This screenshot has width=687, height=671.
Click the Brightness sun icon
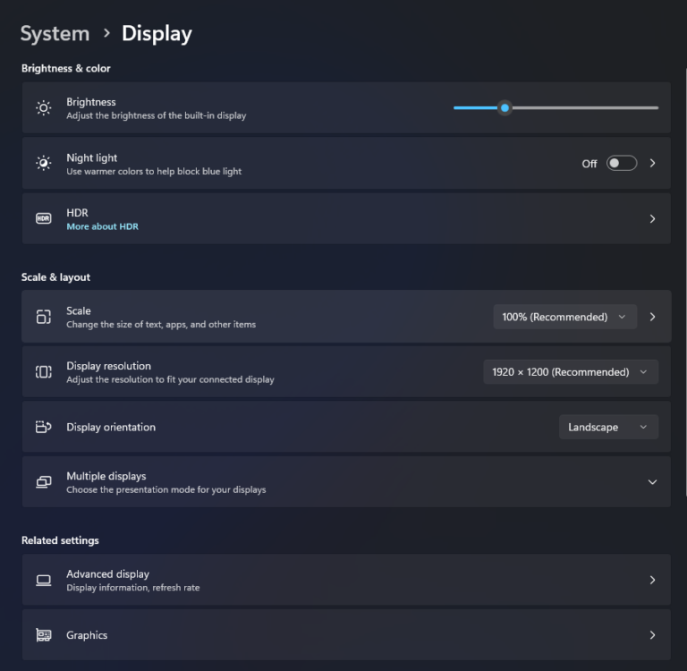(x=43, y=108)
